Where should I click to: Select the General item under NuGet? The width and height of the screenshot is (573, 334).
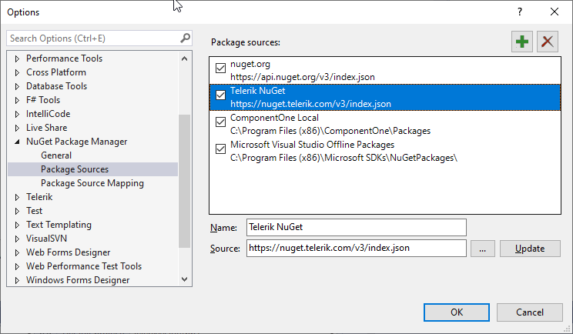click(56, 155)
